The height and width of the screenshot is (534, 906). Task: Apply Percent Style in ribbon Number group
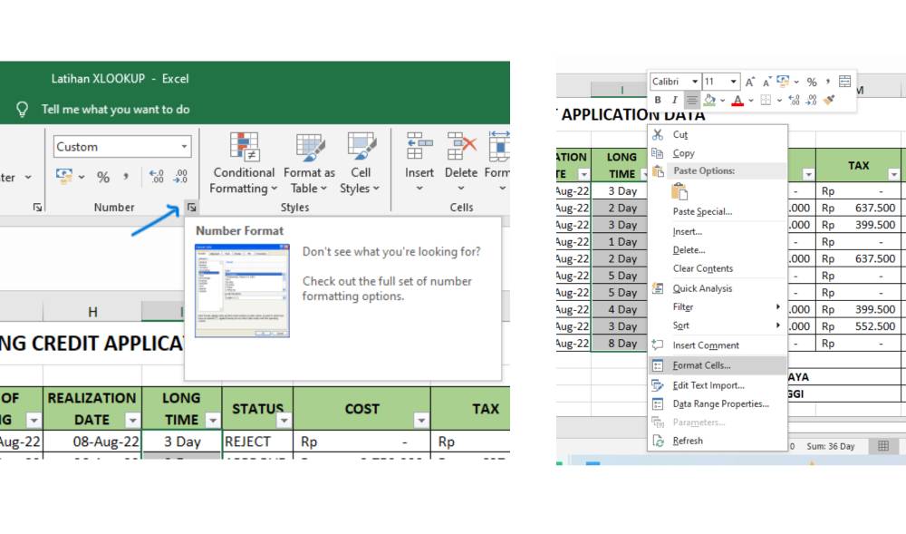(x=103, y=177)
